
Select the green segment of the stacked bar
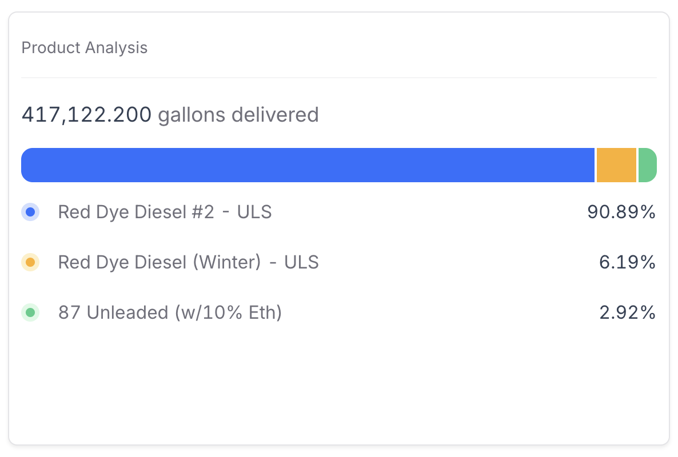click(647, 166)
